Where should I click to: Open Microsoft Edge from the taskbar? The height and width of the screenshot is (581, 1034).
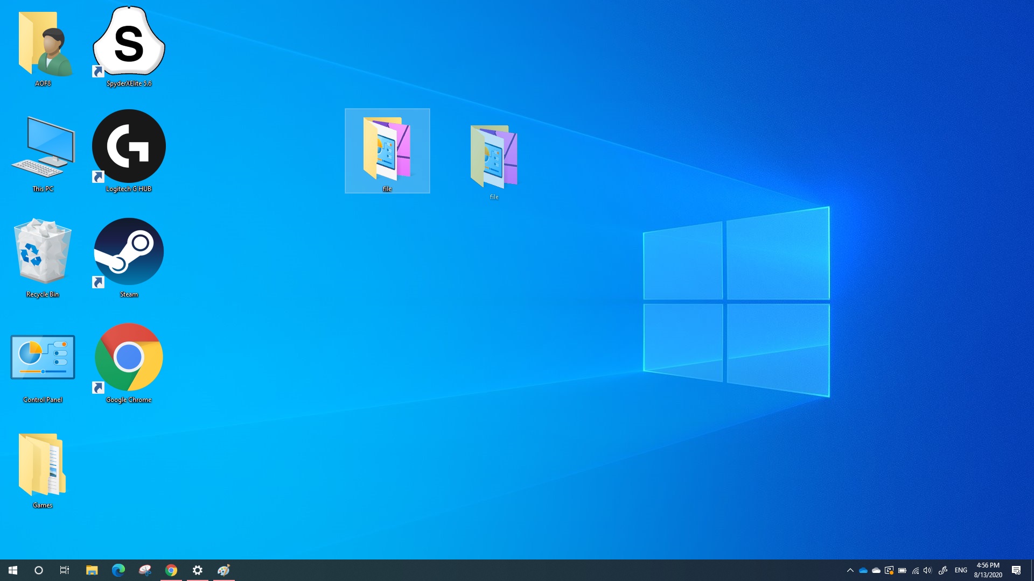pyautogui.click(x=118, y=570)
